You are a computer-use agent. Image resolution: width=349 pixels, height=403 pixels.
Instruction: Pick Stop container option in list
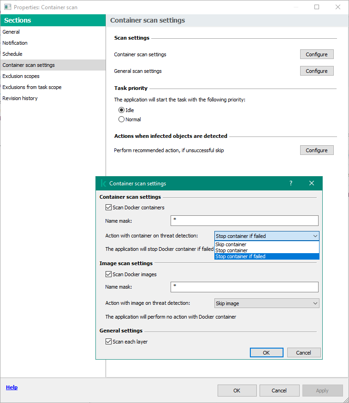coord(231,250)
